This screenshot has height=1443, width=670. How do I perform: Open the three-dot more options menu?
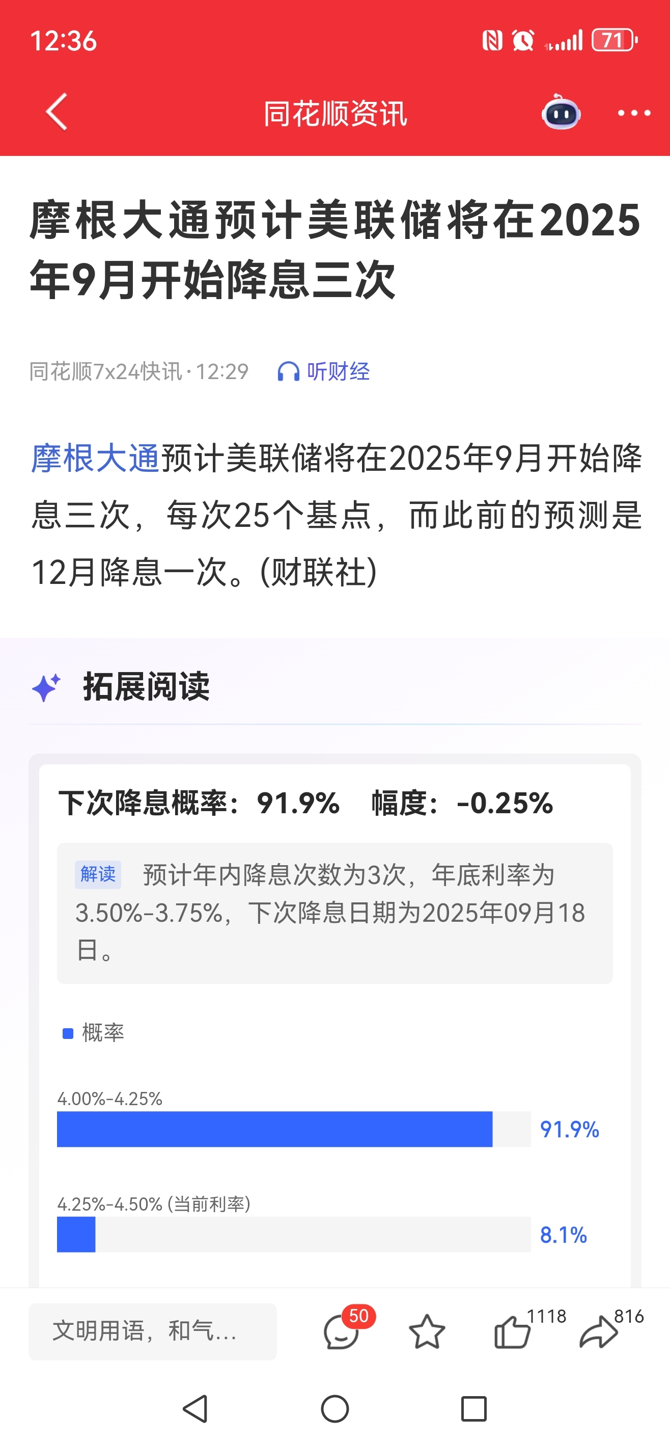(x=634, y=113)
